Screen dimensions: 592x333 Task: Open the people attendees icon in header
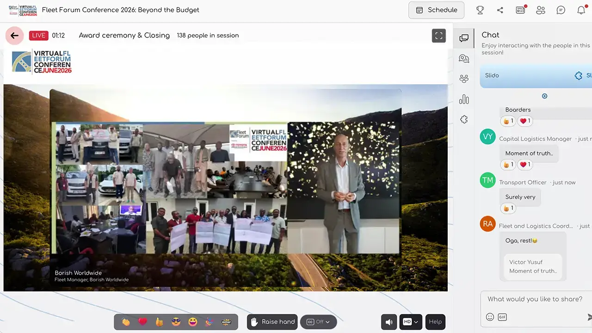click(541, 10)
